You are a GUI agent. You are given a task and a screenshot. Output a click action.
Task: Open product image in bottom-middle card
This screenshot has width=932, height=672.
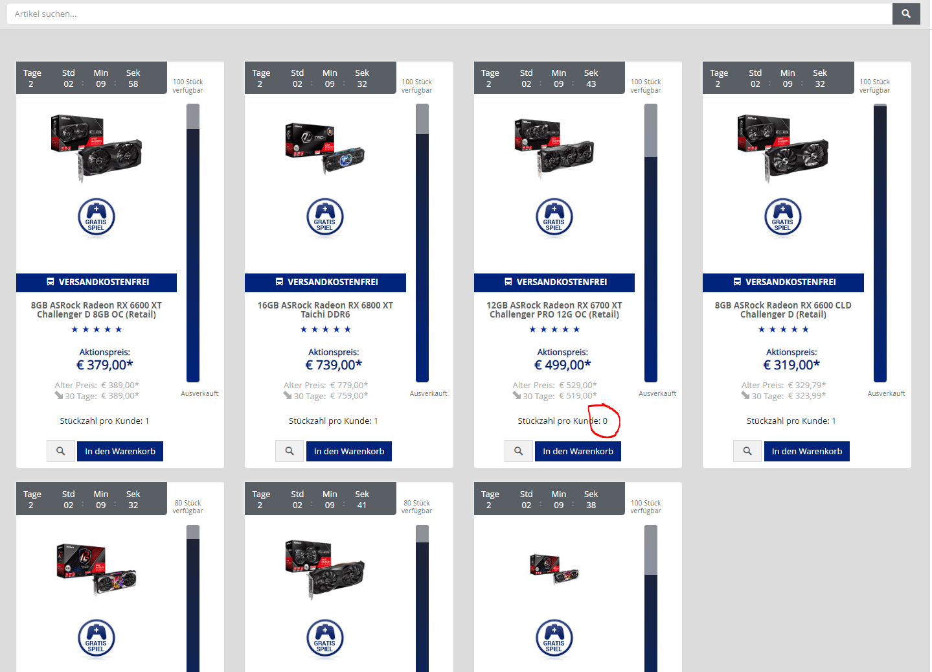(x=325, y=570)
